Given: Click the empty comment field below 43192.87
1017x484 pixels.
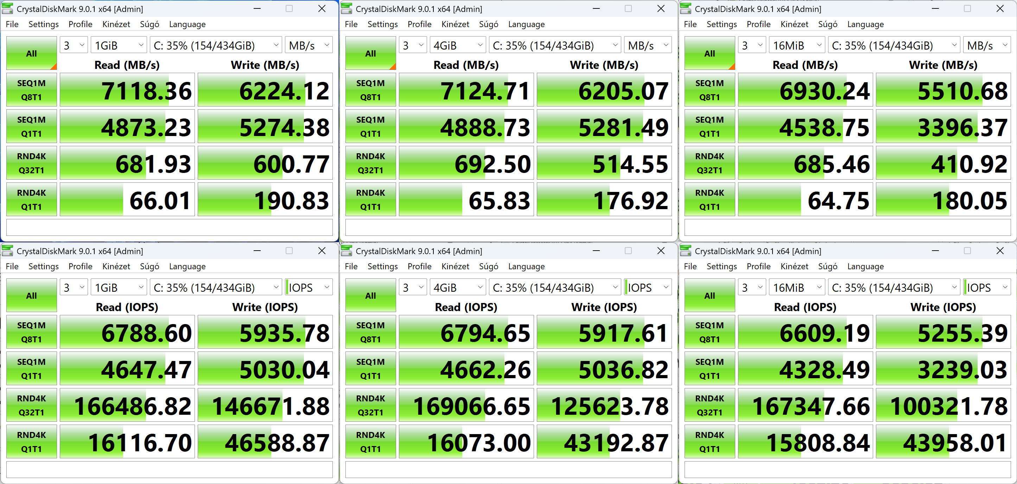Looking at the screenshot, I should pos(508,470).
